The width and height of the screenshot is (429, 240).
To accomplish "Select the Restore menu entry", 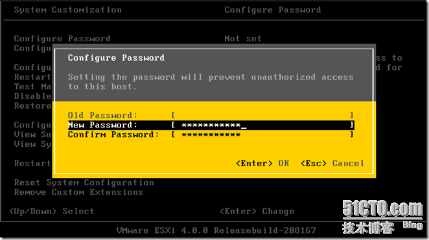I will coord(32,105).
